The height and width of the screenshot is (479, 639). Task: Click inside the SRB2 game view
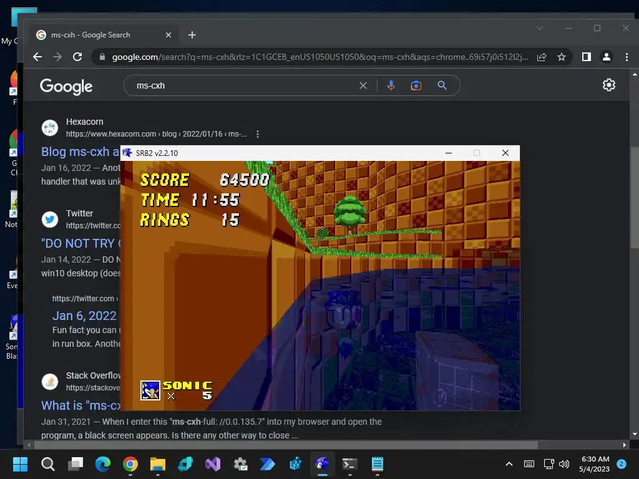coord(320,286)
